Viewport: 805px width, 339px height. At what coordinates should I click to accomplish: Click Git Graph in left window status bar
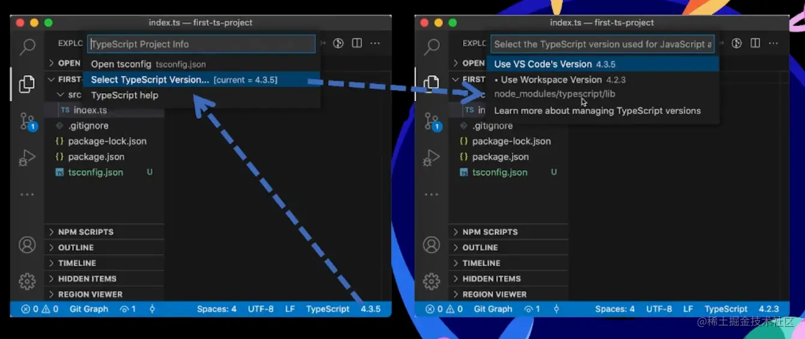89,309
